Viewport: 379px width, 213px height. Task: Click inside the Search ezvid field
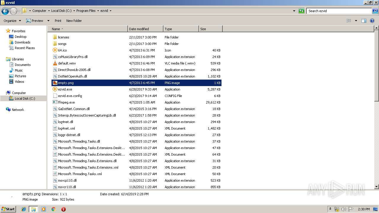pos(339,11)
